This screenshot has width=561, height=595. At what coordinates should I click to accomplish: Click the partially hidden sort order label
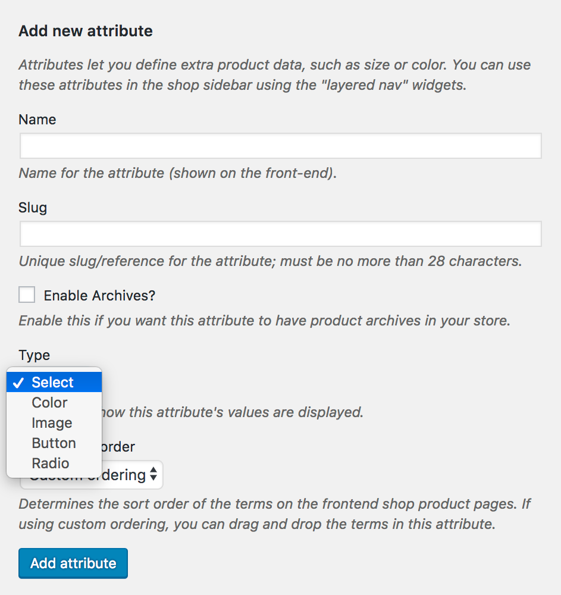pyautogui.click(x=118, y=447)
